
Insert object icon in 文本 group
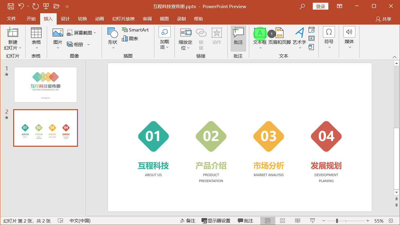coord(312,47)
